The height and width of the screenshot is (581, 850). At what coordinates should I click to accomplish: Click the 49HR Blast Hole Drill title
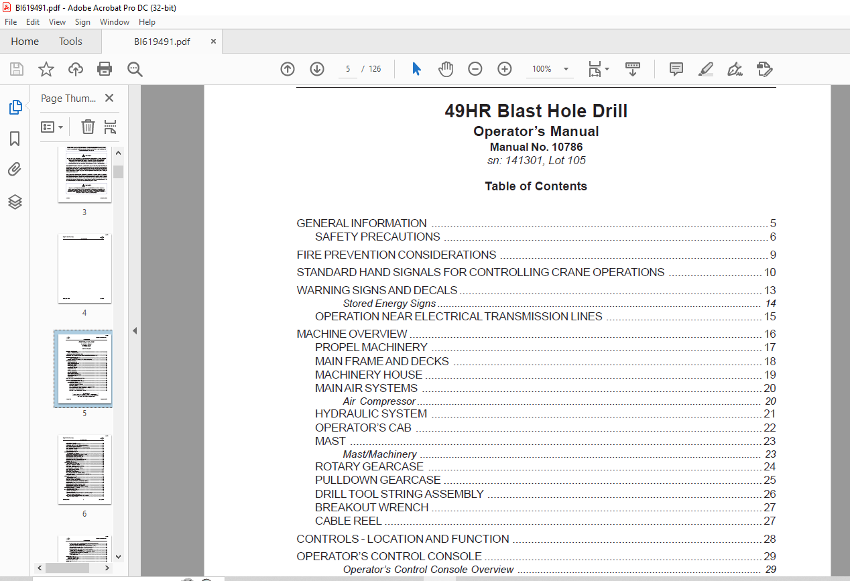coord(536,111)
